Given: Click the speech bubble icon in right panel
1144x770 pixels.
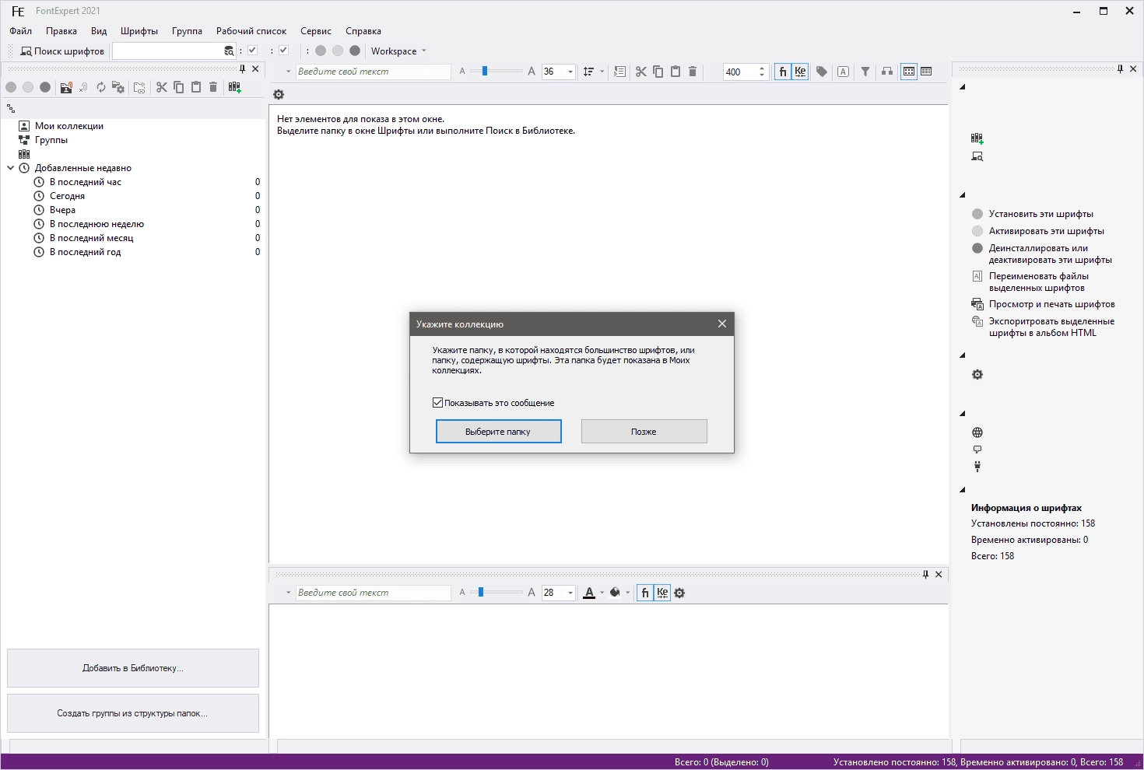Looking at the screenshot, I should [977, 450].
